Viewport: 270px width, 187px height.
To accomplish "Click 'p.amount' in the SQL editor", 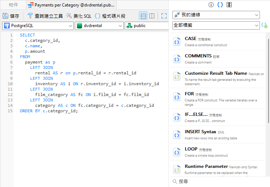I will click(x=35, y=51).
